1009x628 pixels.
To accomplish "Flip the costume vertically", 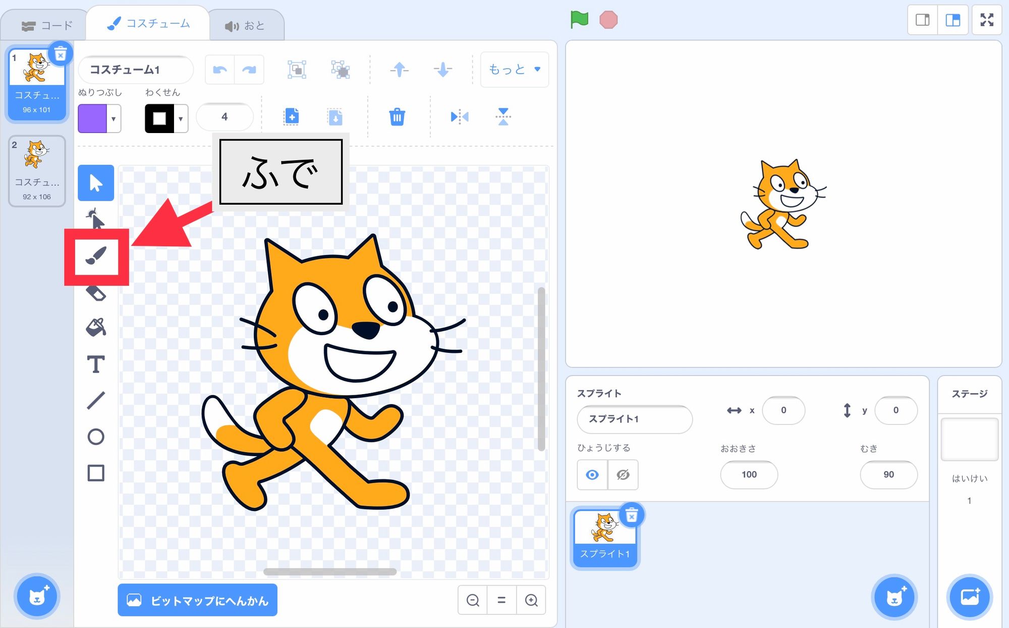I will [503, 117].
